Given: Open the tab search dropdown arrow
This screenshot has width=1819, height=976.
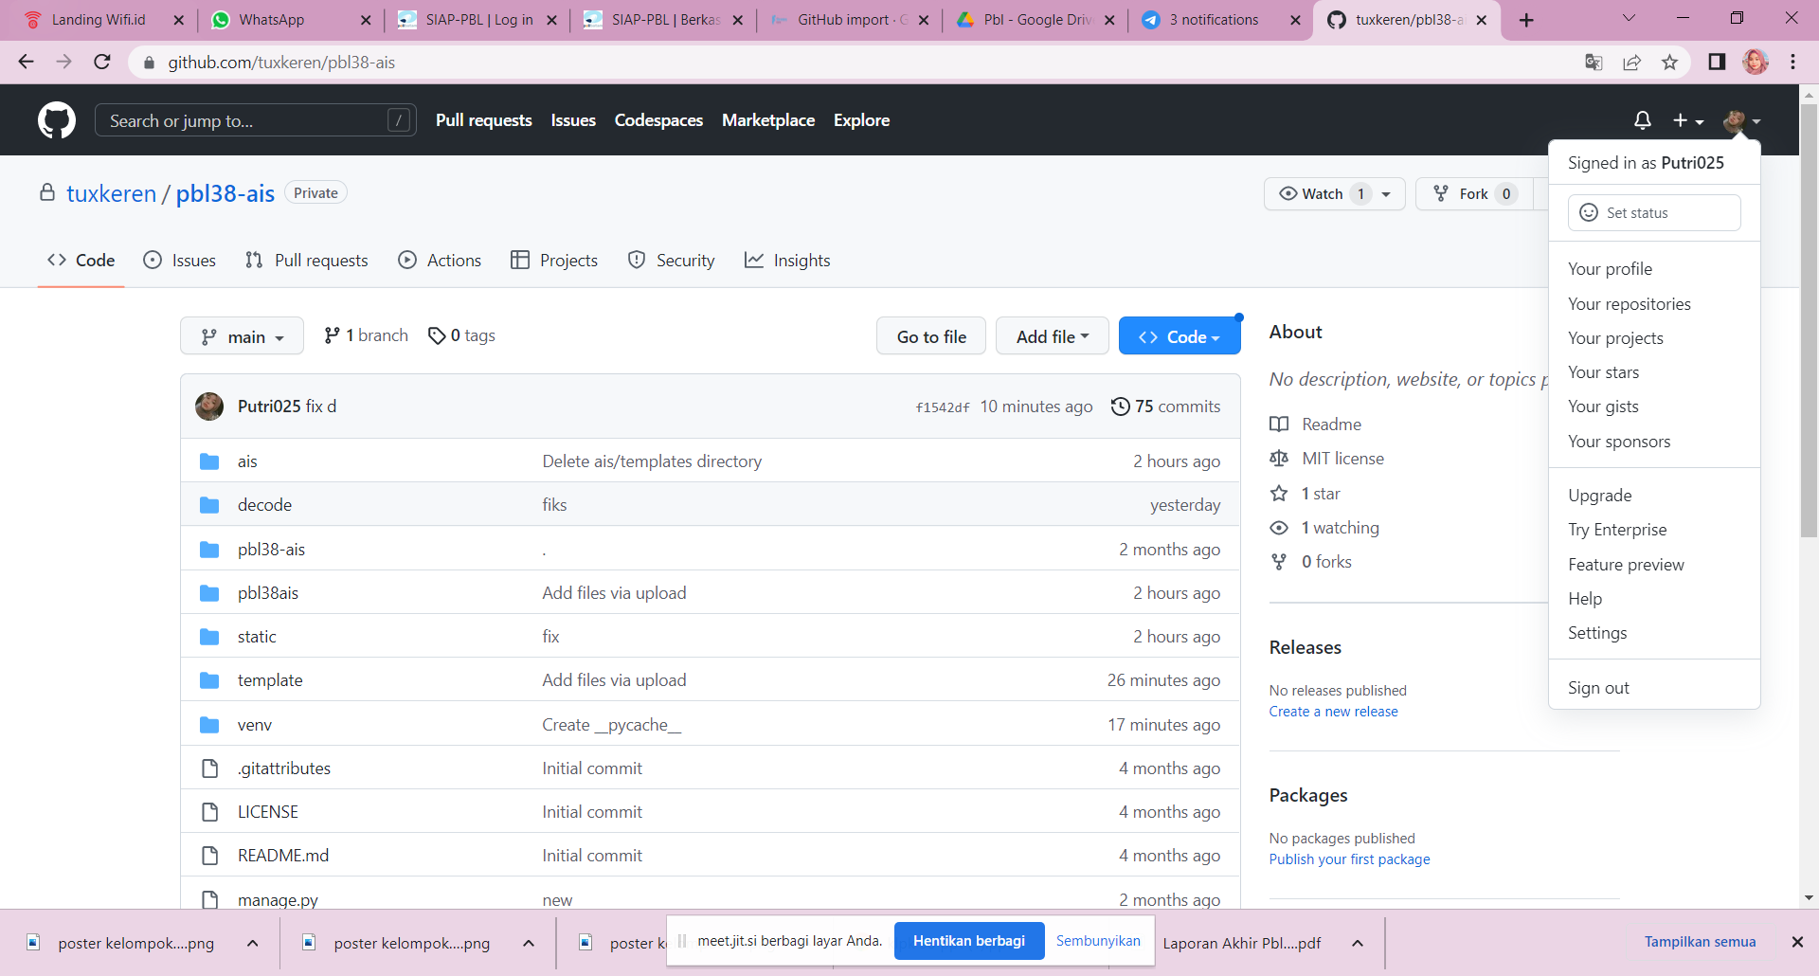Looking at the screenshot, I should coord(1629,19).
